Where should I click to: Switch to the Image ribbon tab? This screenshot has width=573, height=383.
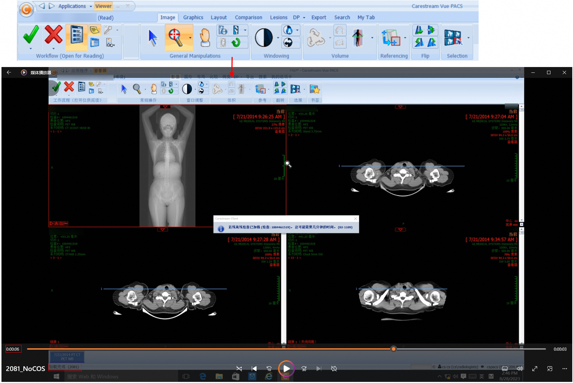[168, 17]
